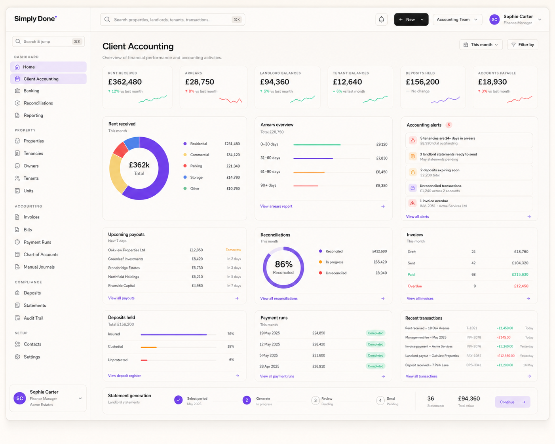Open View arrears report link
This screenshot has height=444, width=555.
276,206
